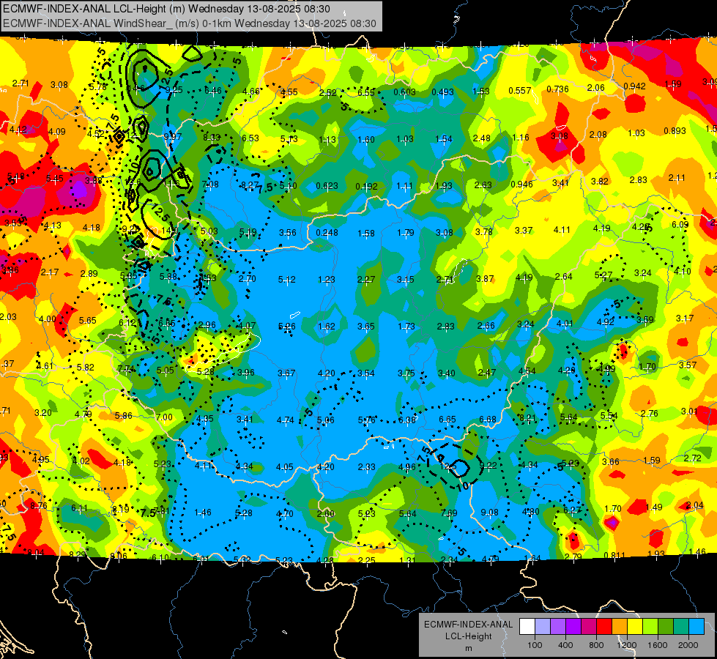Click the legend tick label 400
The height and width of the screenshot is (659, 717).
(x=565, y=645)
